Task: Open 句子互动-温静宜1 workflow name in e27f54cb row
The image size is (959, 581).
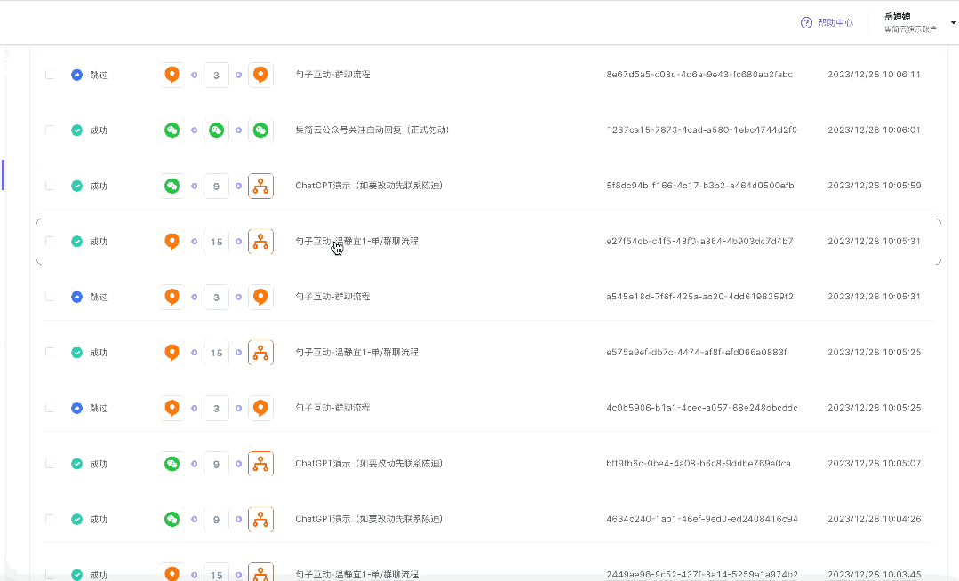Action: coord(356,241)
